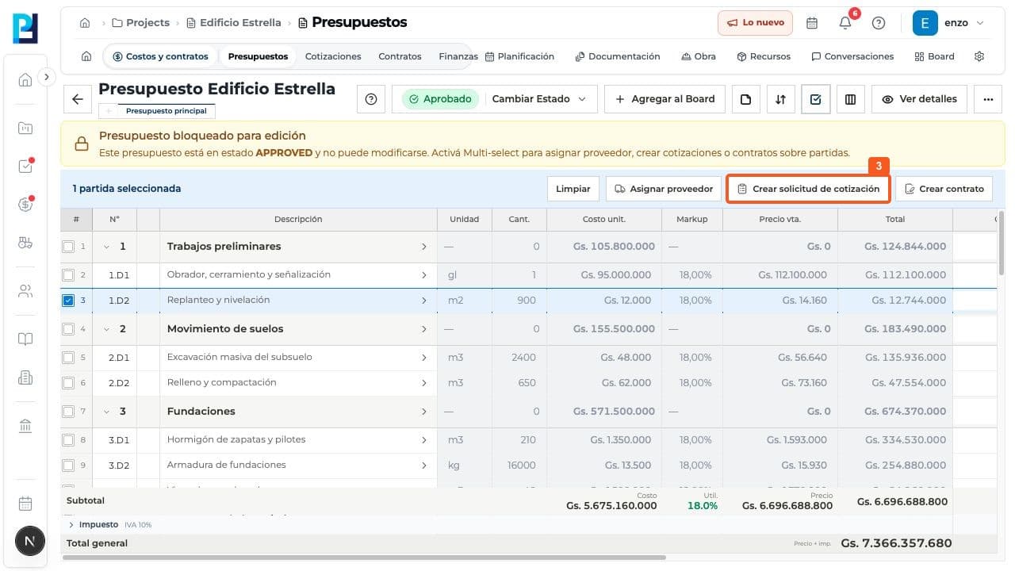This screenshot has width=1015, height=571.
Task: Check the Trabajos preliminares row checkbox
Action: point(68,247)
